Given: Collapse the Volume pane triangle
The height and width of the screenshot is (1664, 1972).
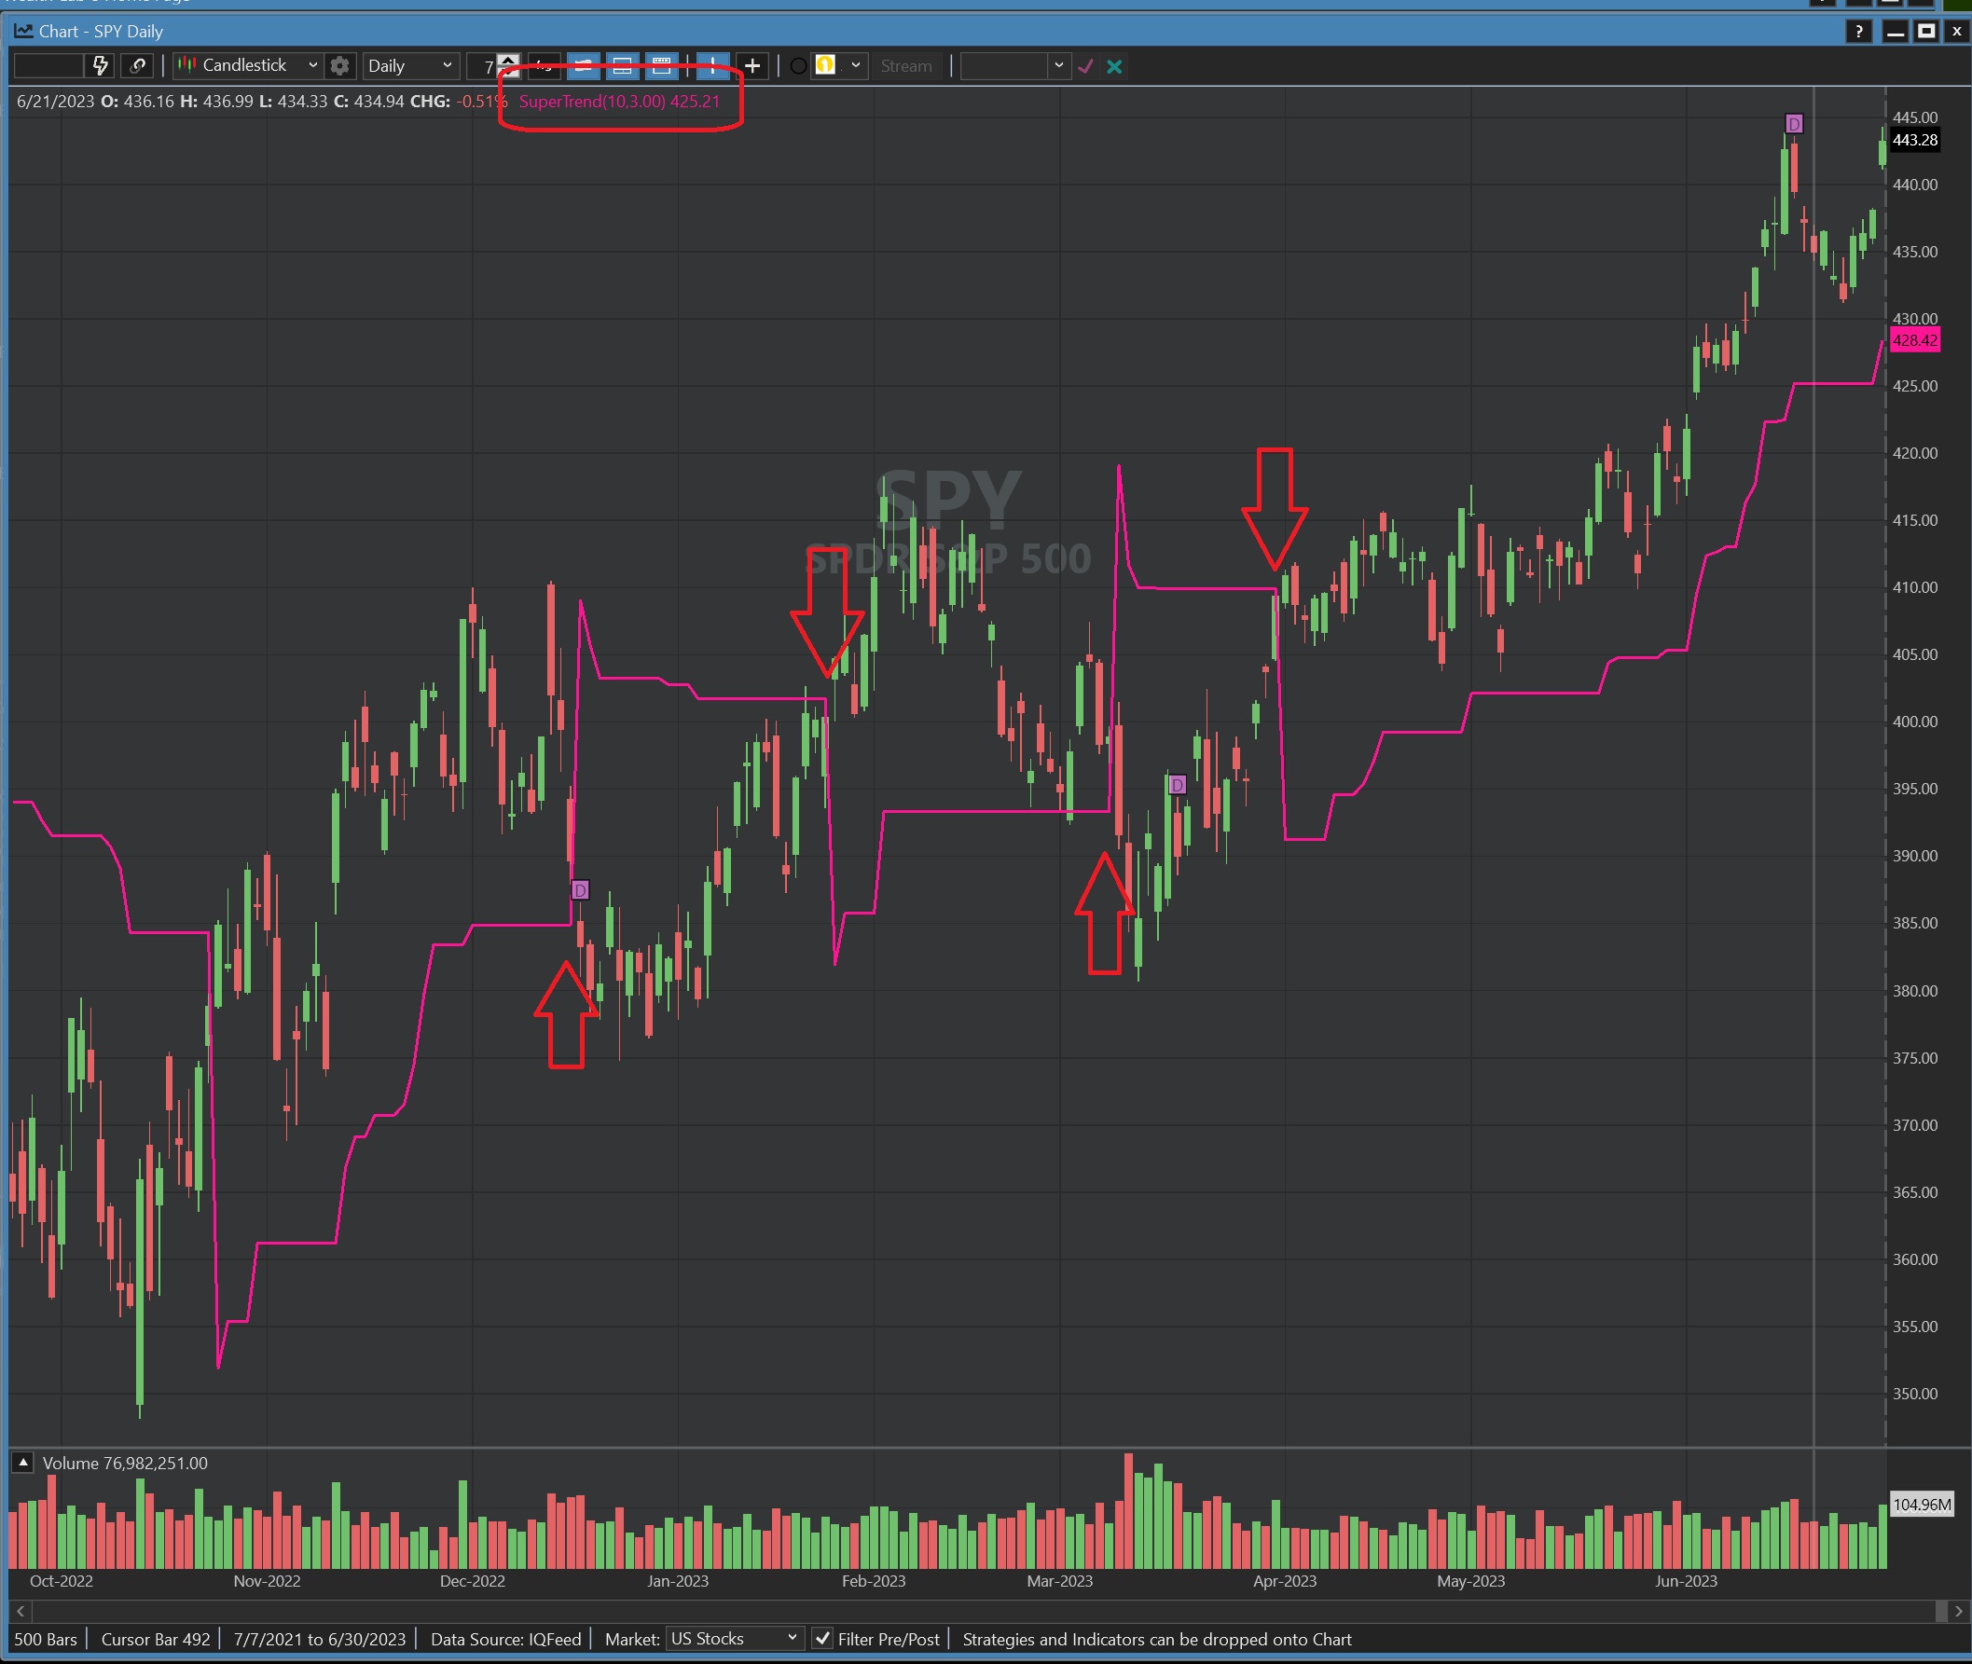Looking at the screenshot, I should (x=23, y=1462).
